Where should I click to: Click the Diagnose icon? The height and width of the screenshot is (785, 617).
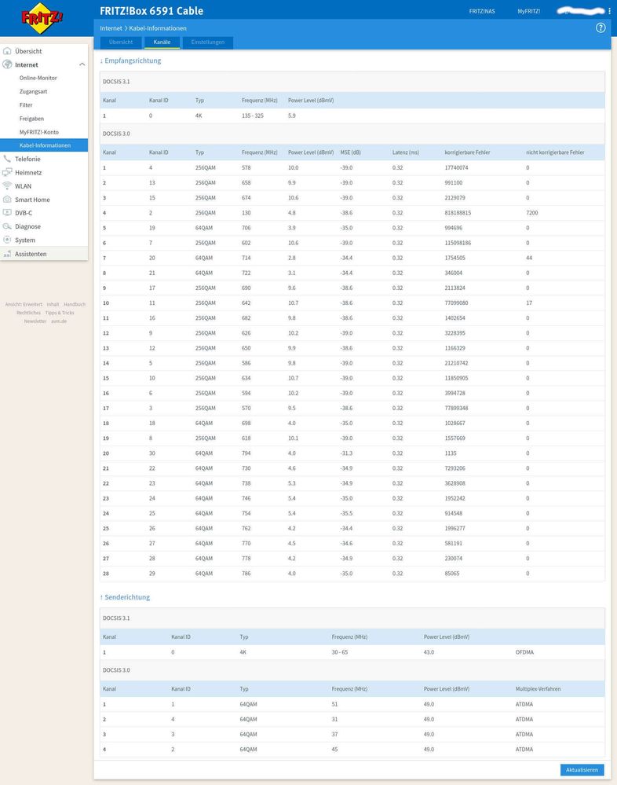7,226
